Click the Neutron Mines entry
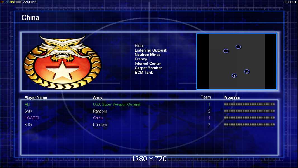This screenshot has width=298, height=168. tap(148, 55)
